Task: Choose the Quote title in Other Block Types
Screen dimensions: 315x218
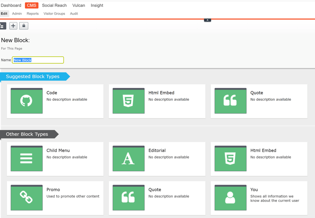Action: [155, 189]
